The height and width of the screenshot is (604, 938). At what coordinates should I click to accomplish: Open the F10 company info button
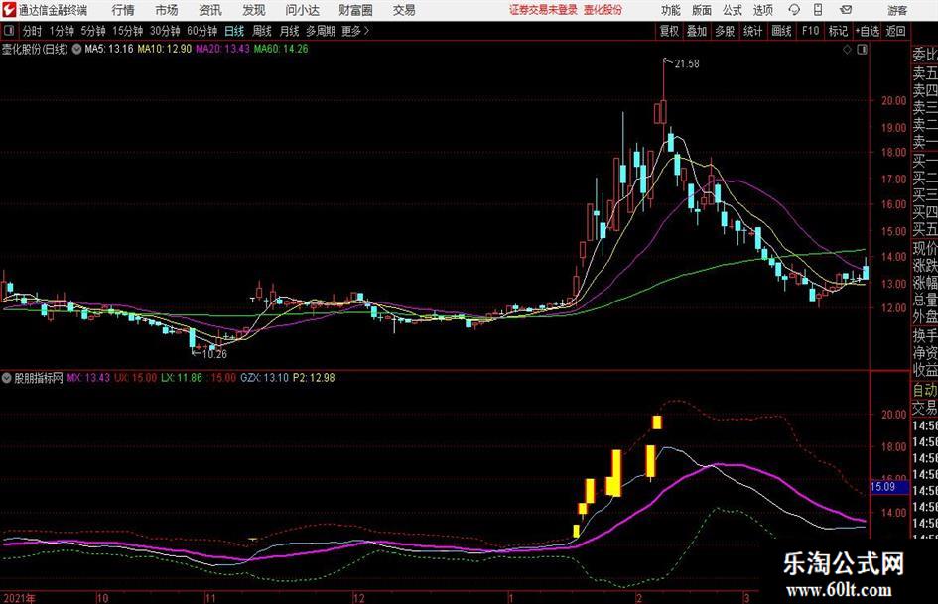[x=811, y=31]
